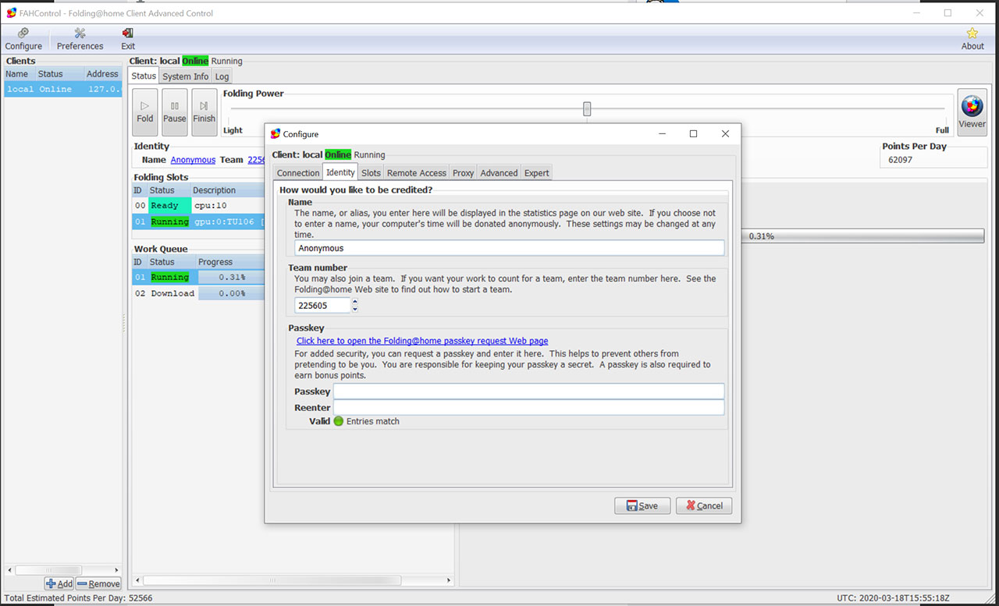Viewport: 999px width, 606px height.
Task: Save the configuration settings
Action: (642, 505)
